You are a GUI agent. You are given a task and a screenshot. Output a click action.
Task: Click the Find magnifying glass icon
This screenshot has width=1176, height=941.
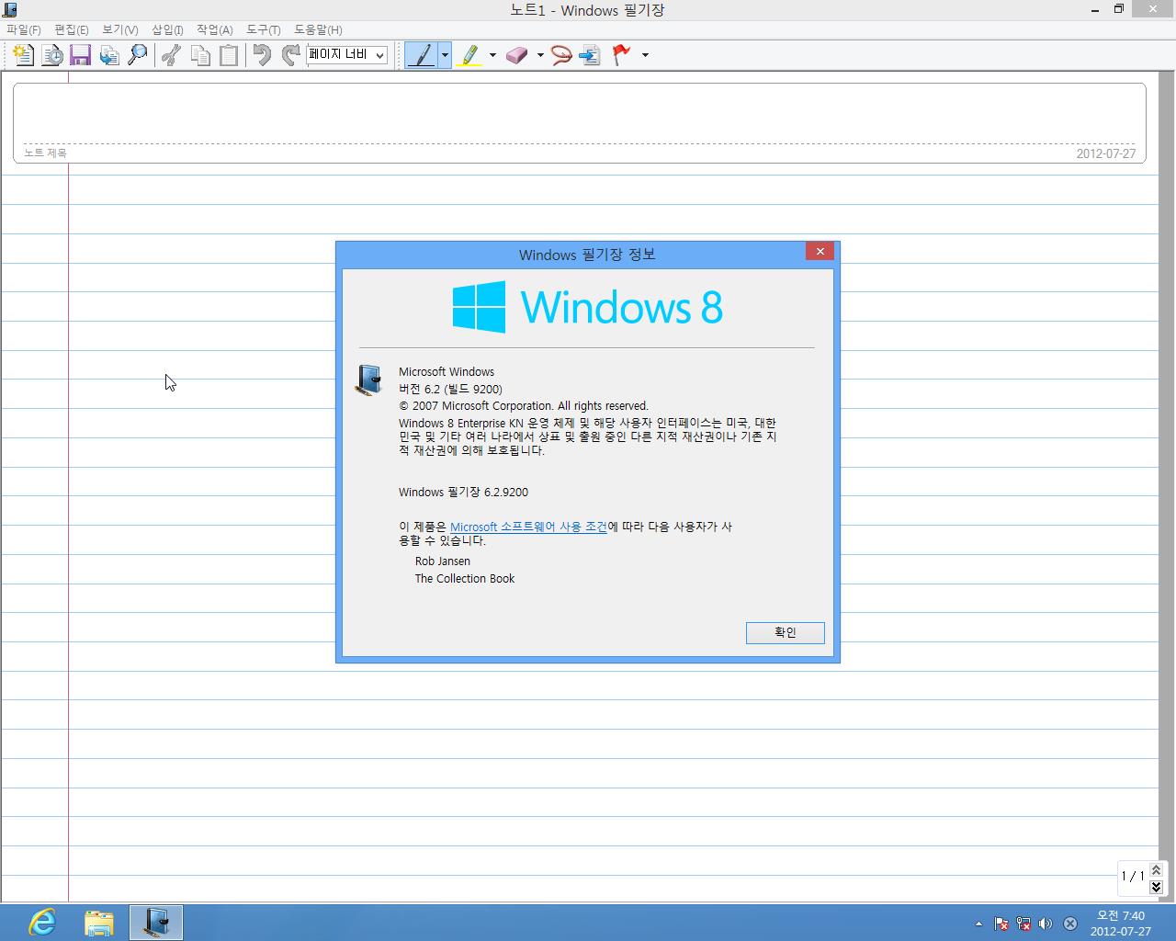coord(138,55)
